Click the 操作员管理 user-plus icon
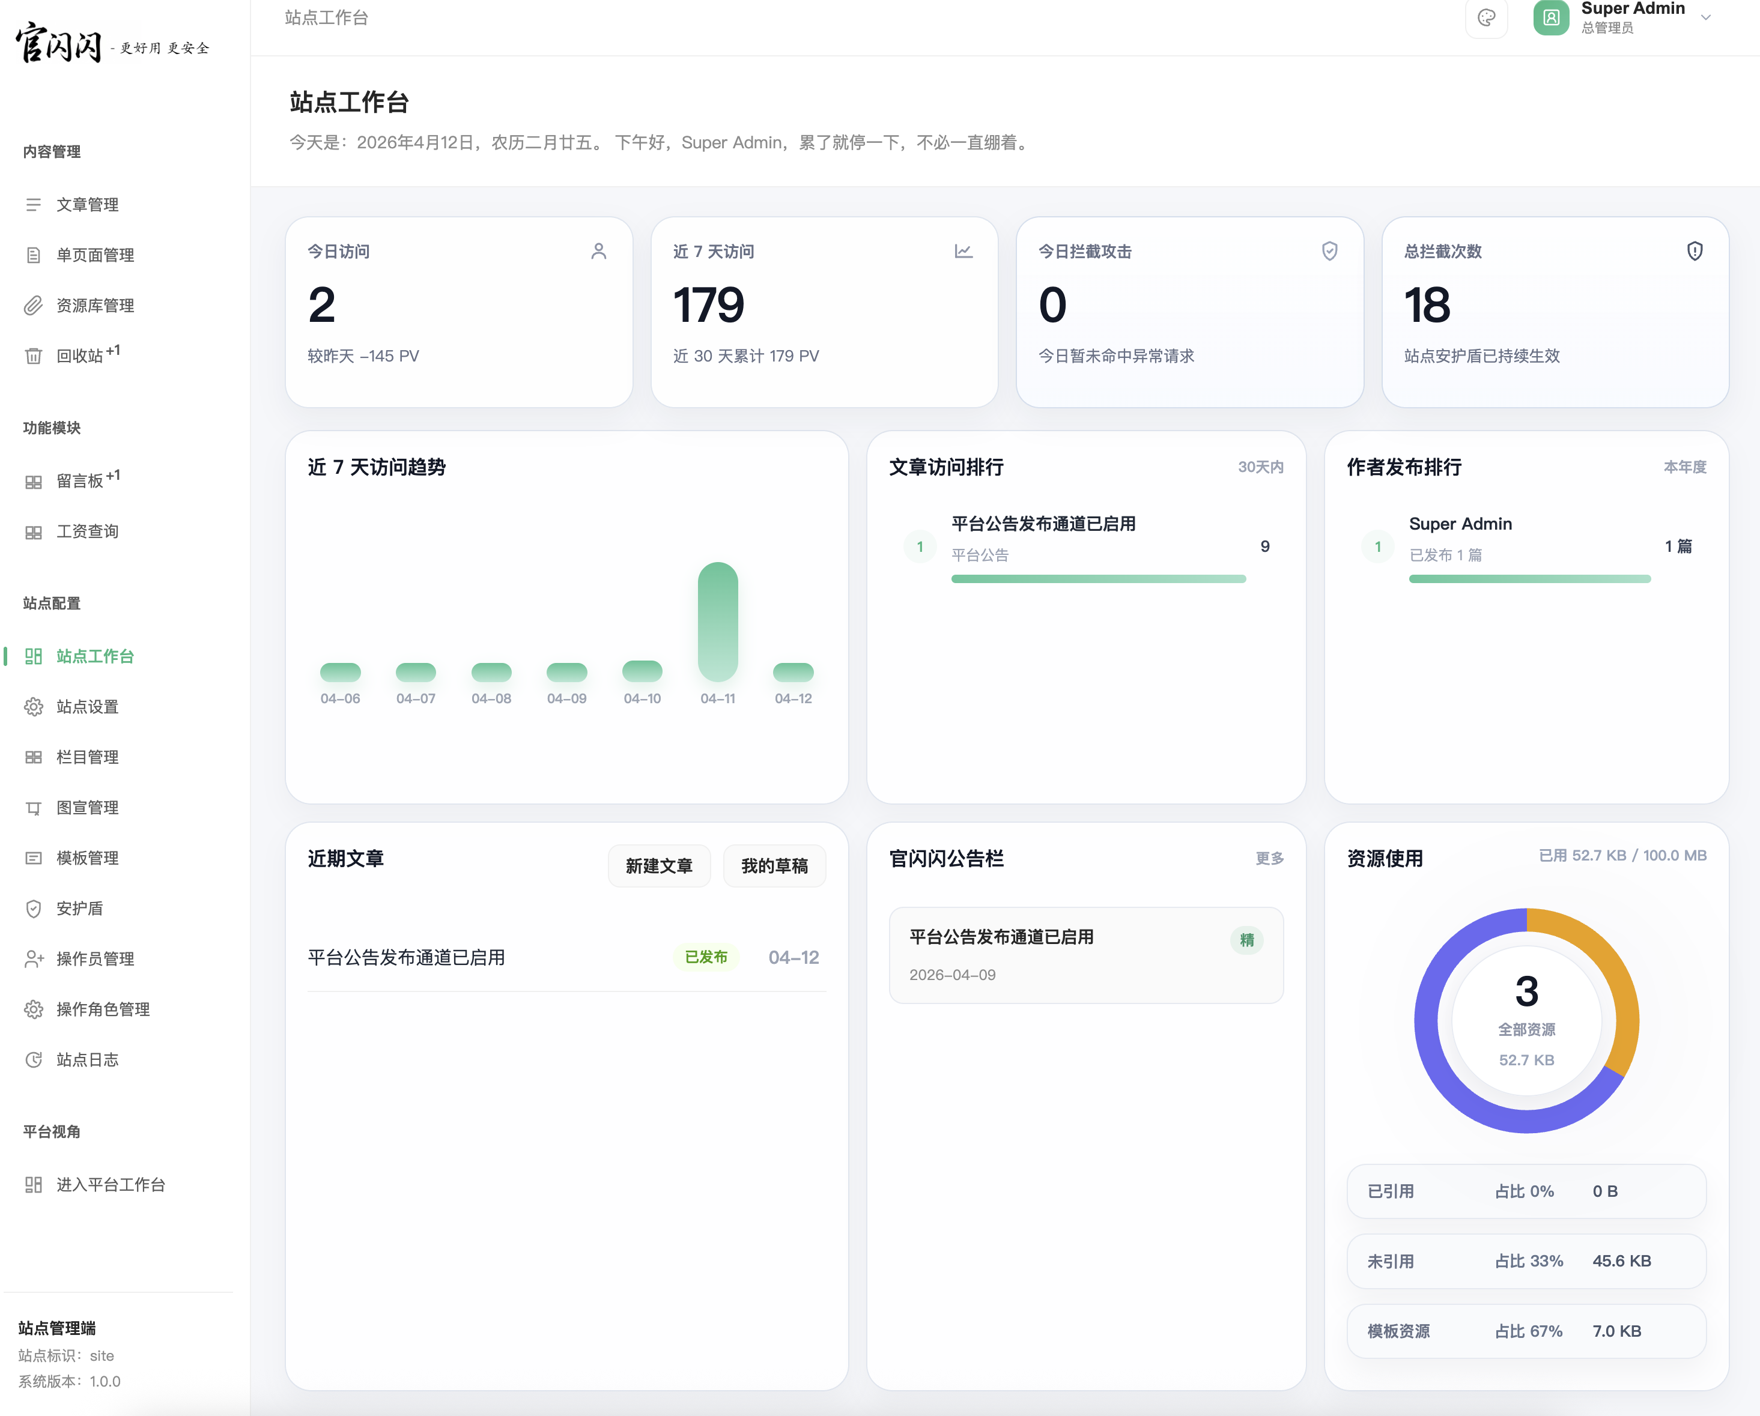The height and width of the screenshot is (1416, 1760). click(32, 959)
